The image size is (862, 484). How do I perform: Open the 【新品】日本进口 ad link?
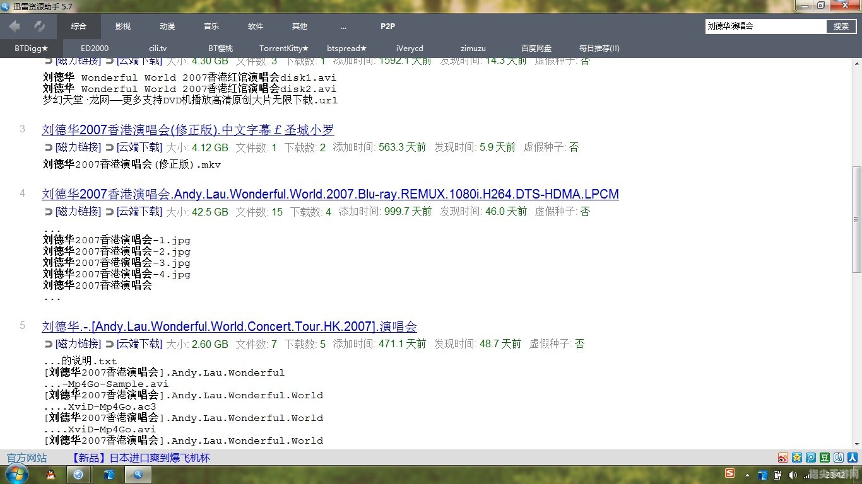click(140, 458)
